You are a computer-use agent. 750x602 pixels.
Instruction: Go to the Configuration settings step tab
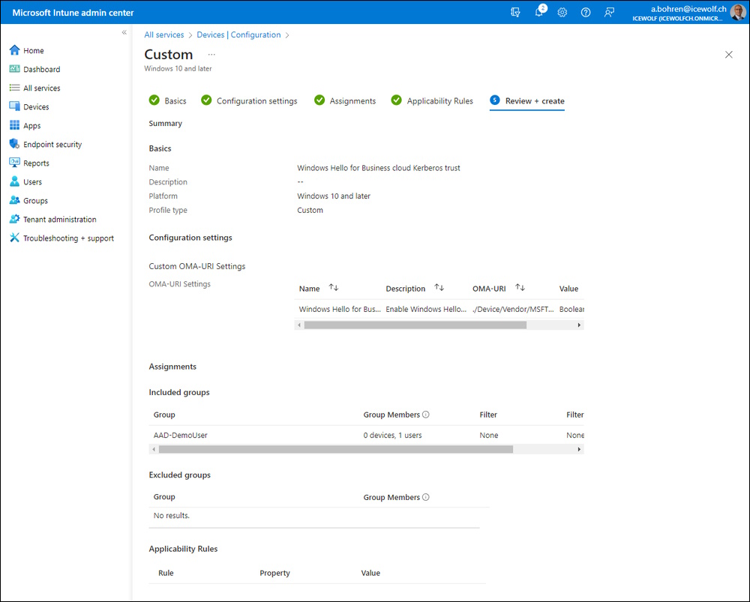coord(249,101)
